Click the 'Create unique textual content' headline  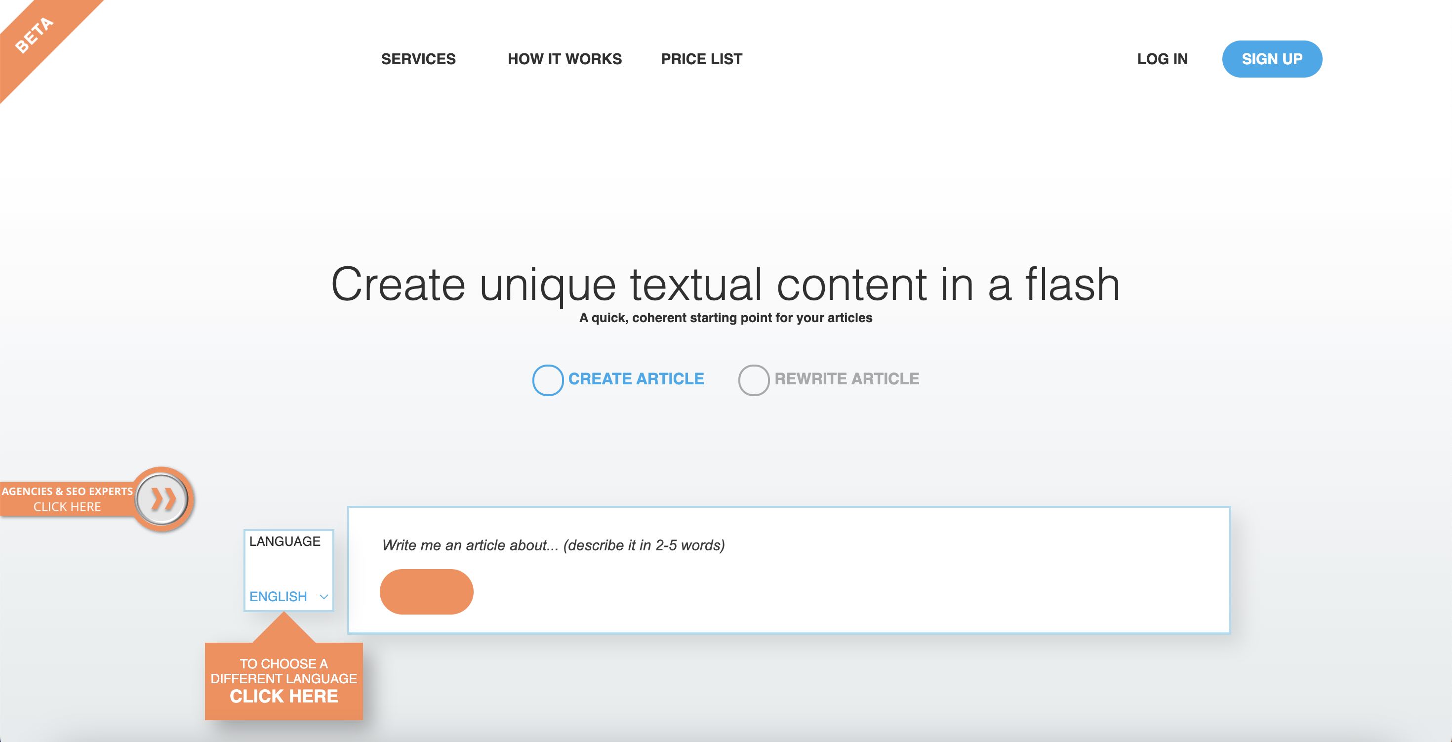point(725,285)
